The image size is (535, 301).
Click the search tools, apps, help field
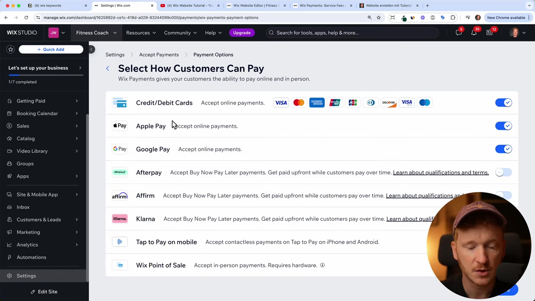(353, 33)
